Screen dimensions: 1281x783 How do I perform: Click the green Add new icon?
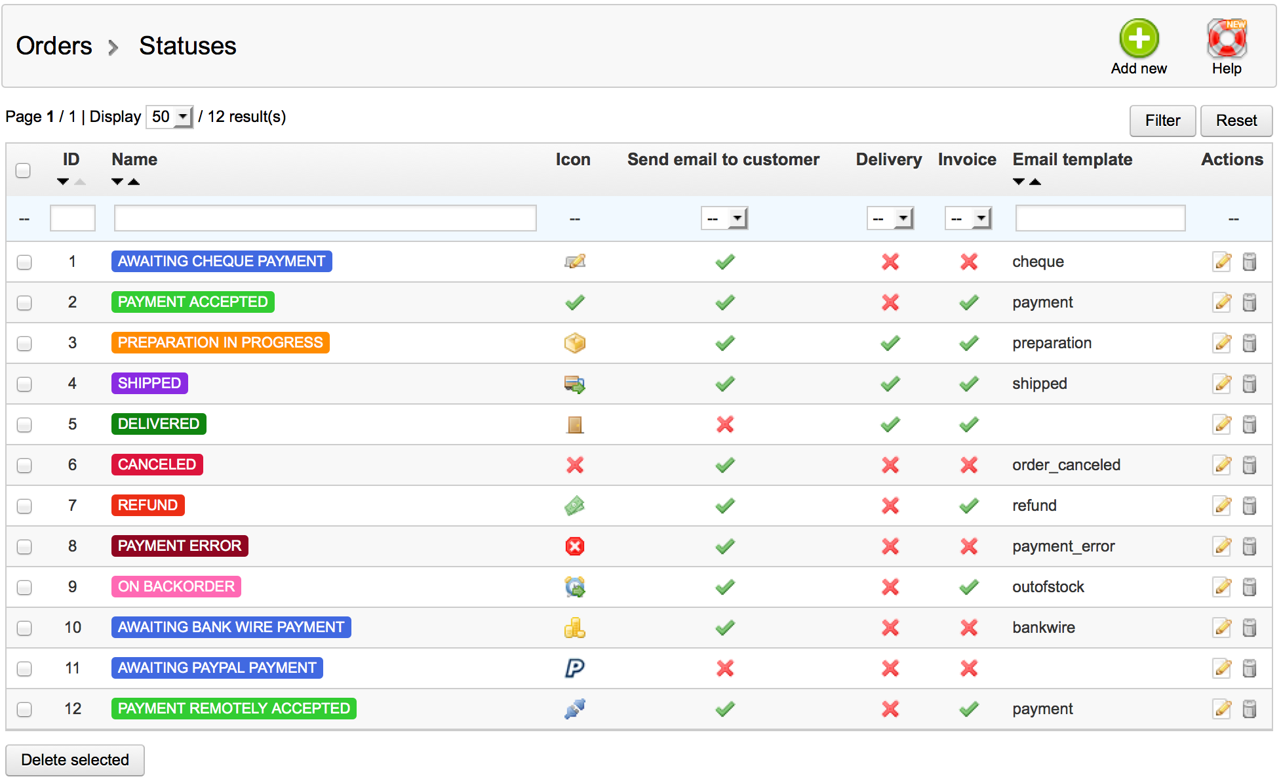[x=1138, y=38]
